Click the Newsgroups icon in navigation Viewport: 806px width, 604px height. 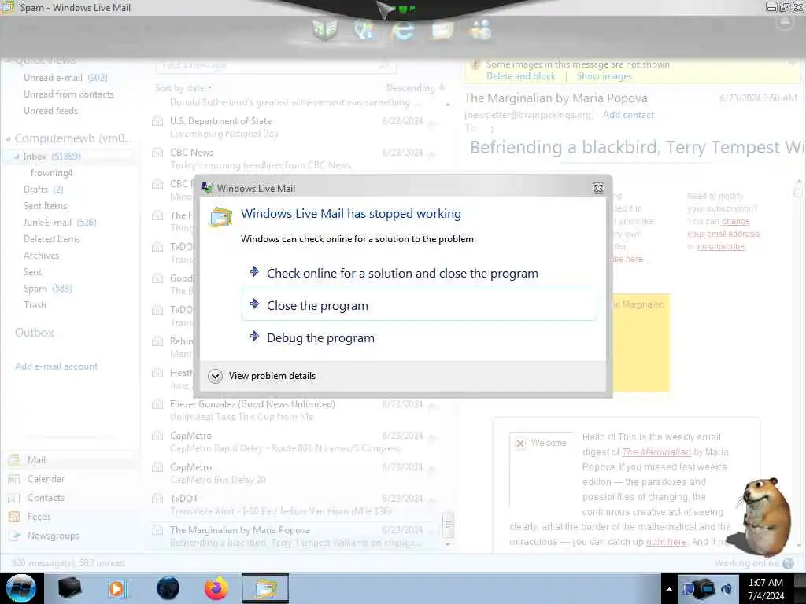pos(14,536)
